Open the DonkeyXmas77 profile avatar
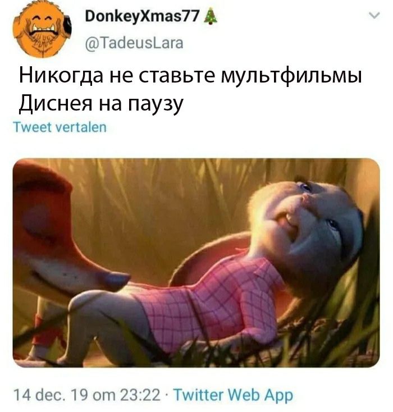Screen dimensions: 393x412 (42, 29)
